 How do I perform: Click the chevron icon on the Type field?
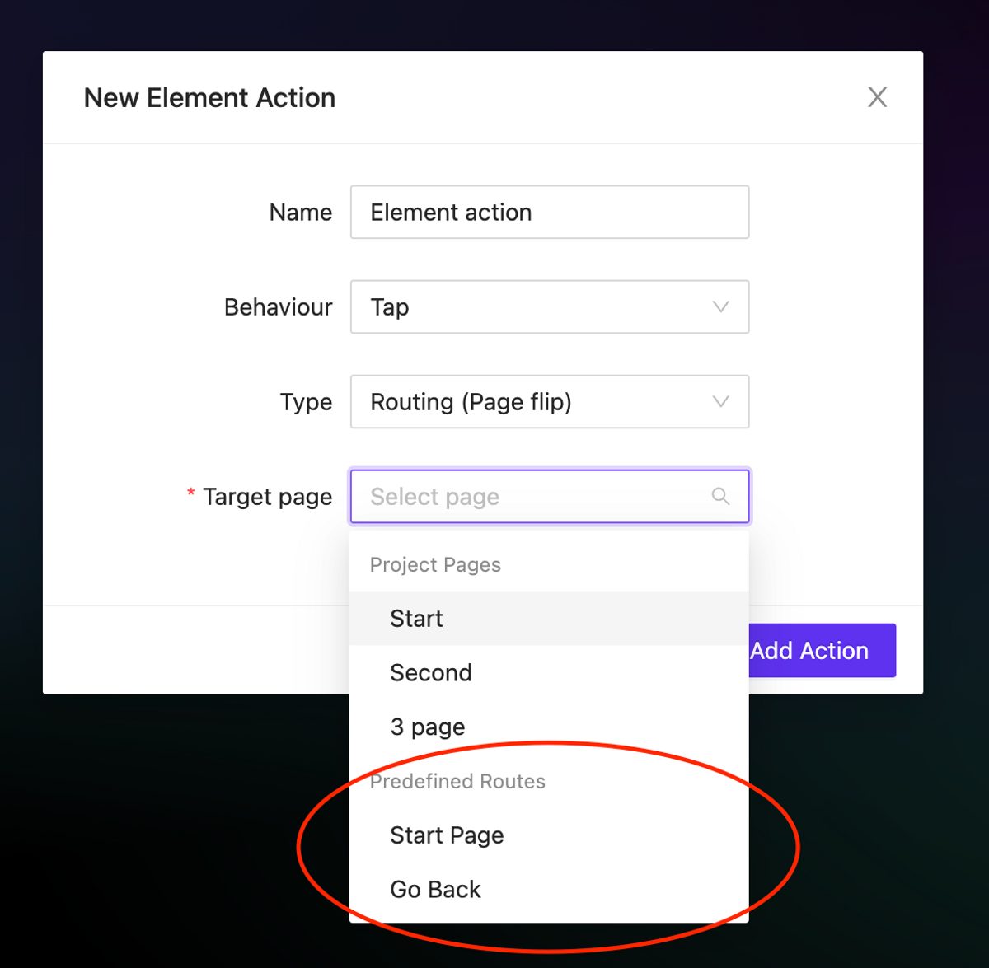pos(720,401)
